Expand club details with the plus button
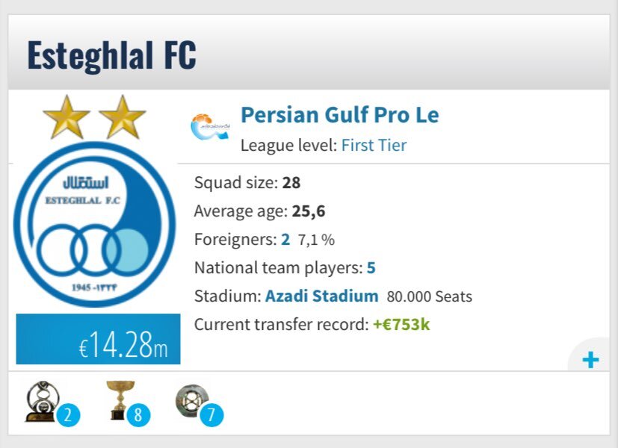The image size is (618, 448). [x=590, y=361]
